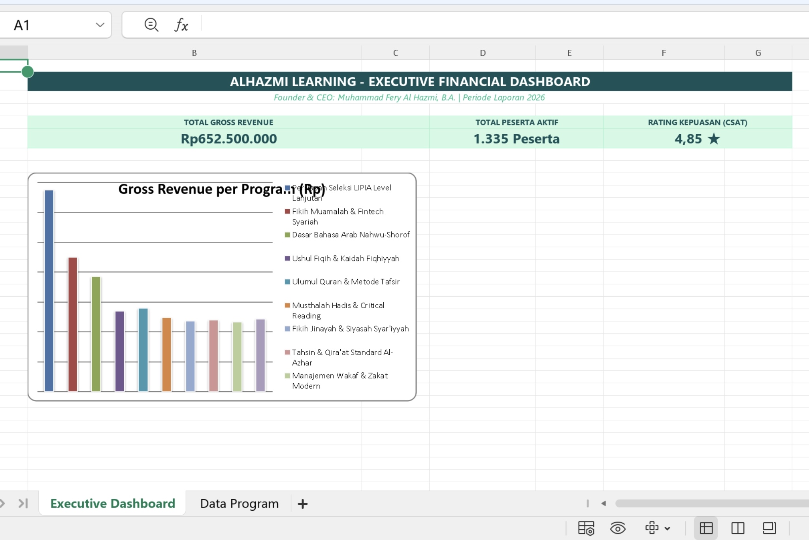Switch to the Executive Dashboard sheet tab
The height and width of the screenshot is (540, 809).
(113, 503)
